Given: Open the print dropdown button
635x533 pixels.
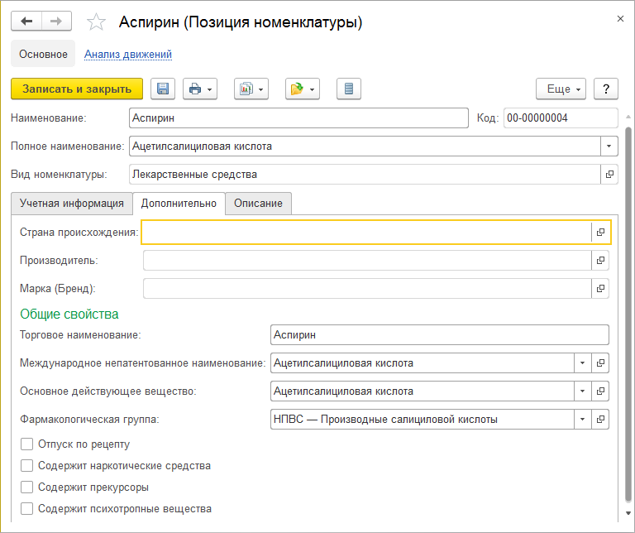Looking at the screenshot, I should tap(200, 89).
